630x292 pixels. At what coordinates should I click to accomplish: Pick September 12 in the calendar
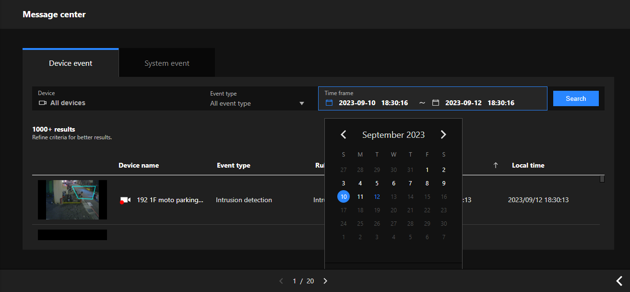[377, 197]
